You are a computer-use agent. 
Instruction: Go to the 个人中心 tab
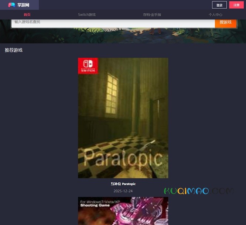(x=215, y=15)
